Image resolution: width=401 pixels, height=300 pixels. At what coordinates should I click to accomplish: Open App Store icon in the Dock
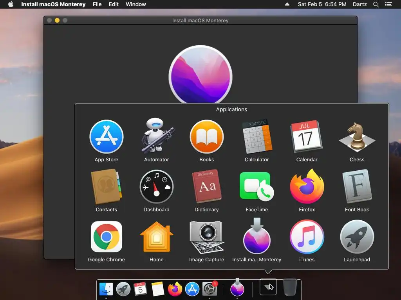(192, 289)
